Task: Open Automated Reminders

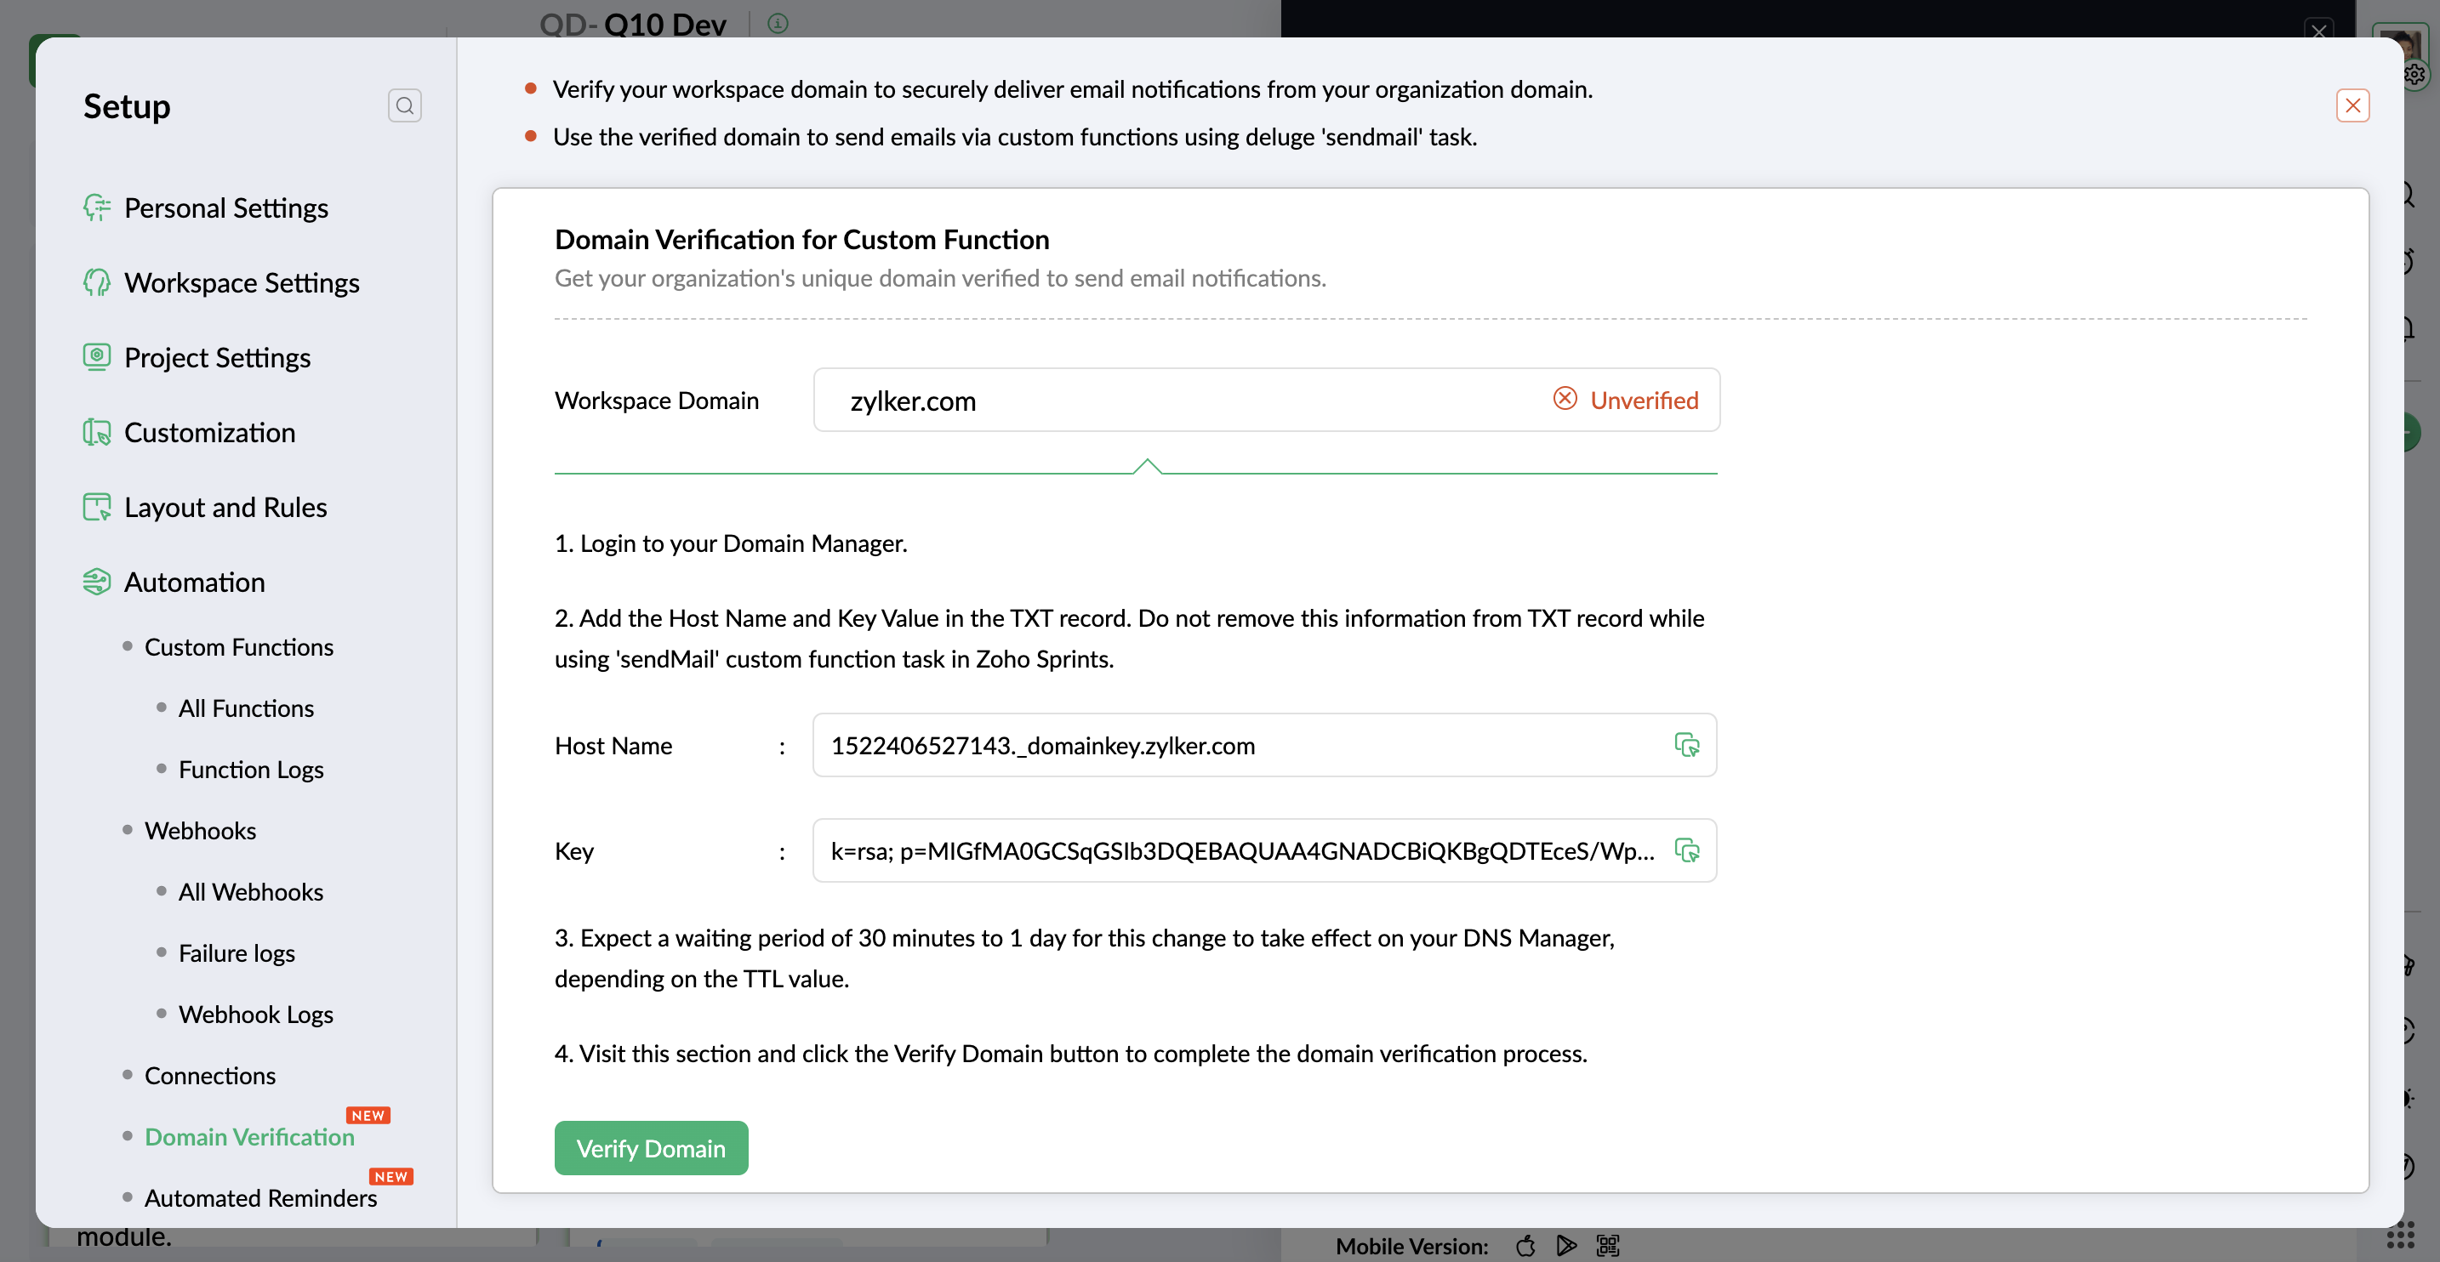Action: (260, 1197)
